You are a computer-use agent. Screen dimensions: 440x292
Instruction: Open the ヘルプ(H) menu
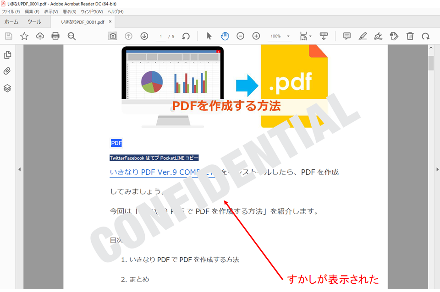point(115,11)
